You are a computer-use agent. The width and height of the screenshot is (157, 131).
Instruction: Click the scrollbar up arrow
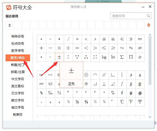click(x=150, y=35)
